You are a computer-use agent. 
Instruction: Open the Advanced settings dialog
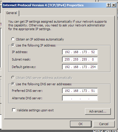(x=98, y=111)
